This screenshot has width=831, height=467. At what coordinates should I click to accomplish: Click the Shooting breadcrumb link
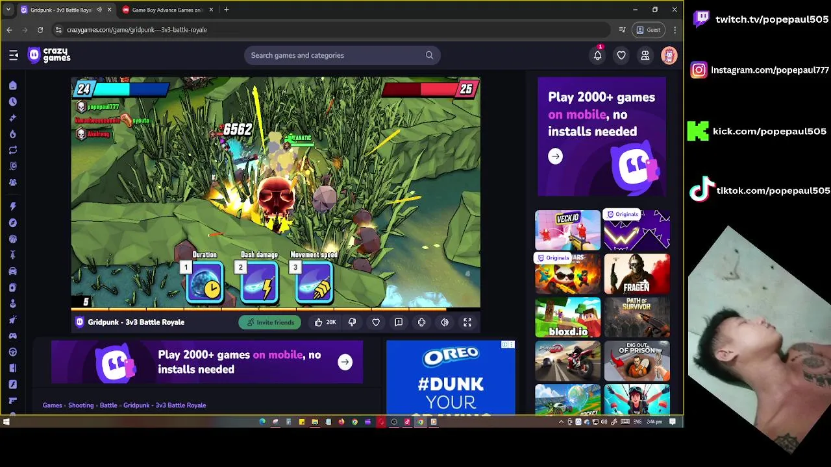click(x=81, y=405)
